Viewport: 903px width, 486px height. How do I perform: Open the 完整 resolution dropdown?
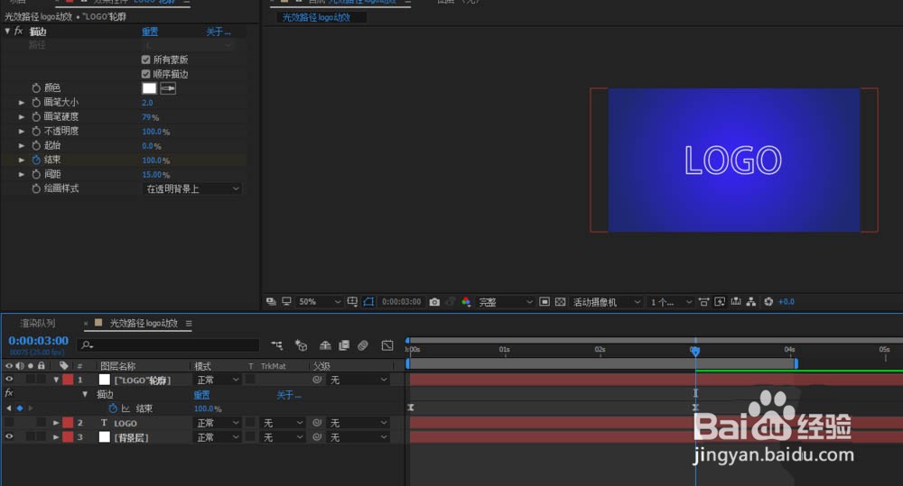point(506,301)
